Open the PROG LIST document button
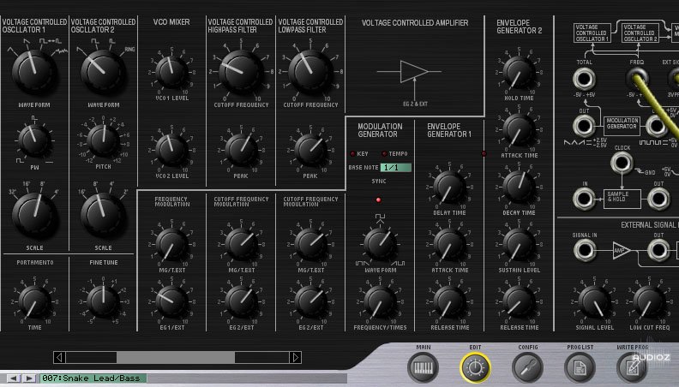The height and width of the screenshot is (387, 679). point(580,367)
